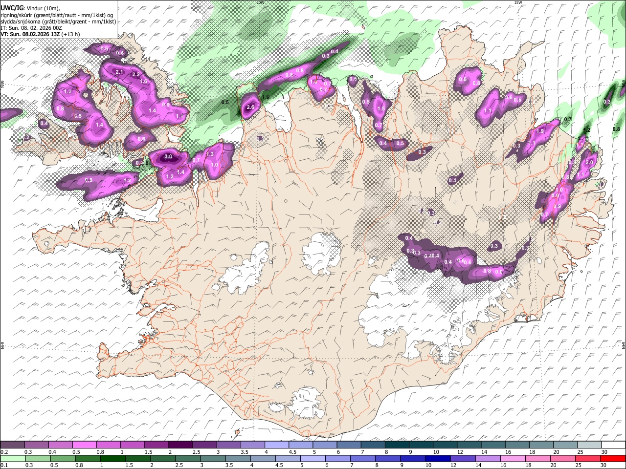Screen dimensions: 626x469
Task: Click the bottom-row legend label 14
Action: pyautogui.click(x=478, y=465)
